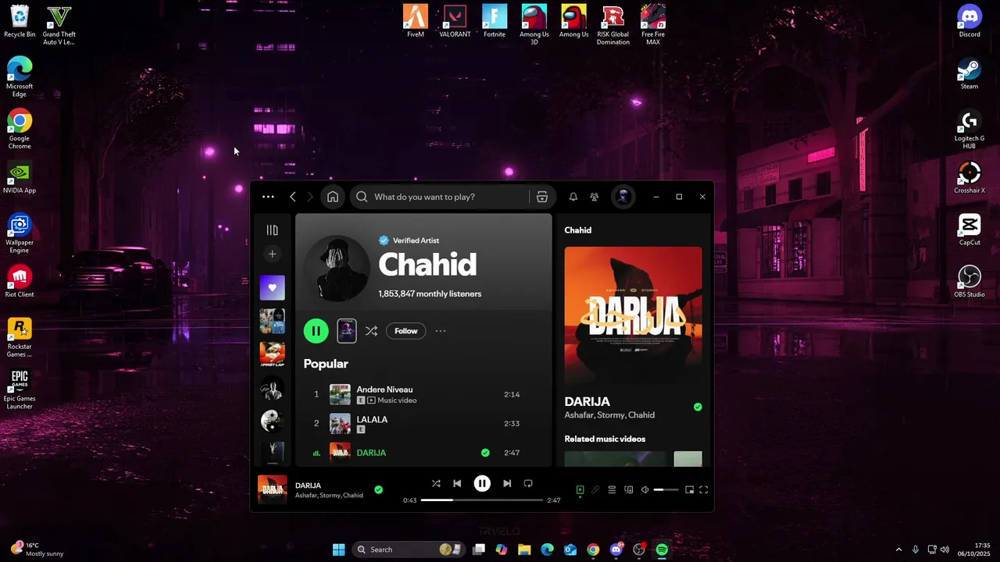Enter full screen mode in Spotify

click(703, 489)
